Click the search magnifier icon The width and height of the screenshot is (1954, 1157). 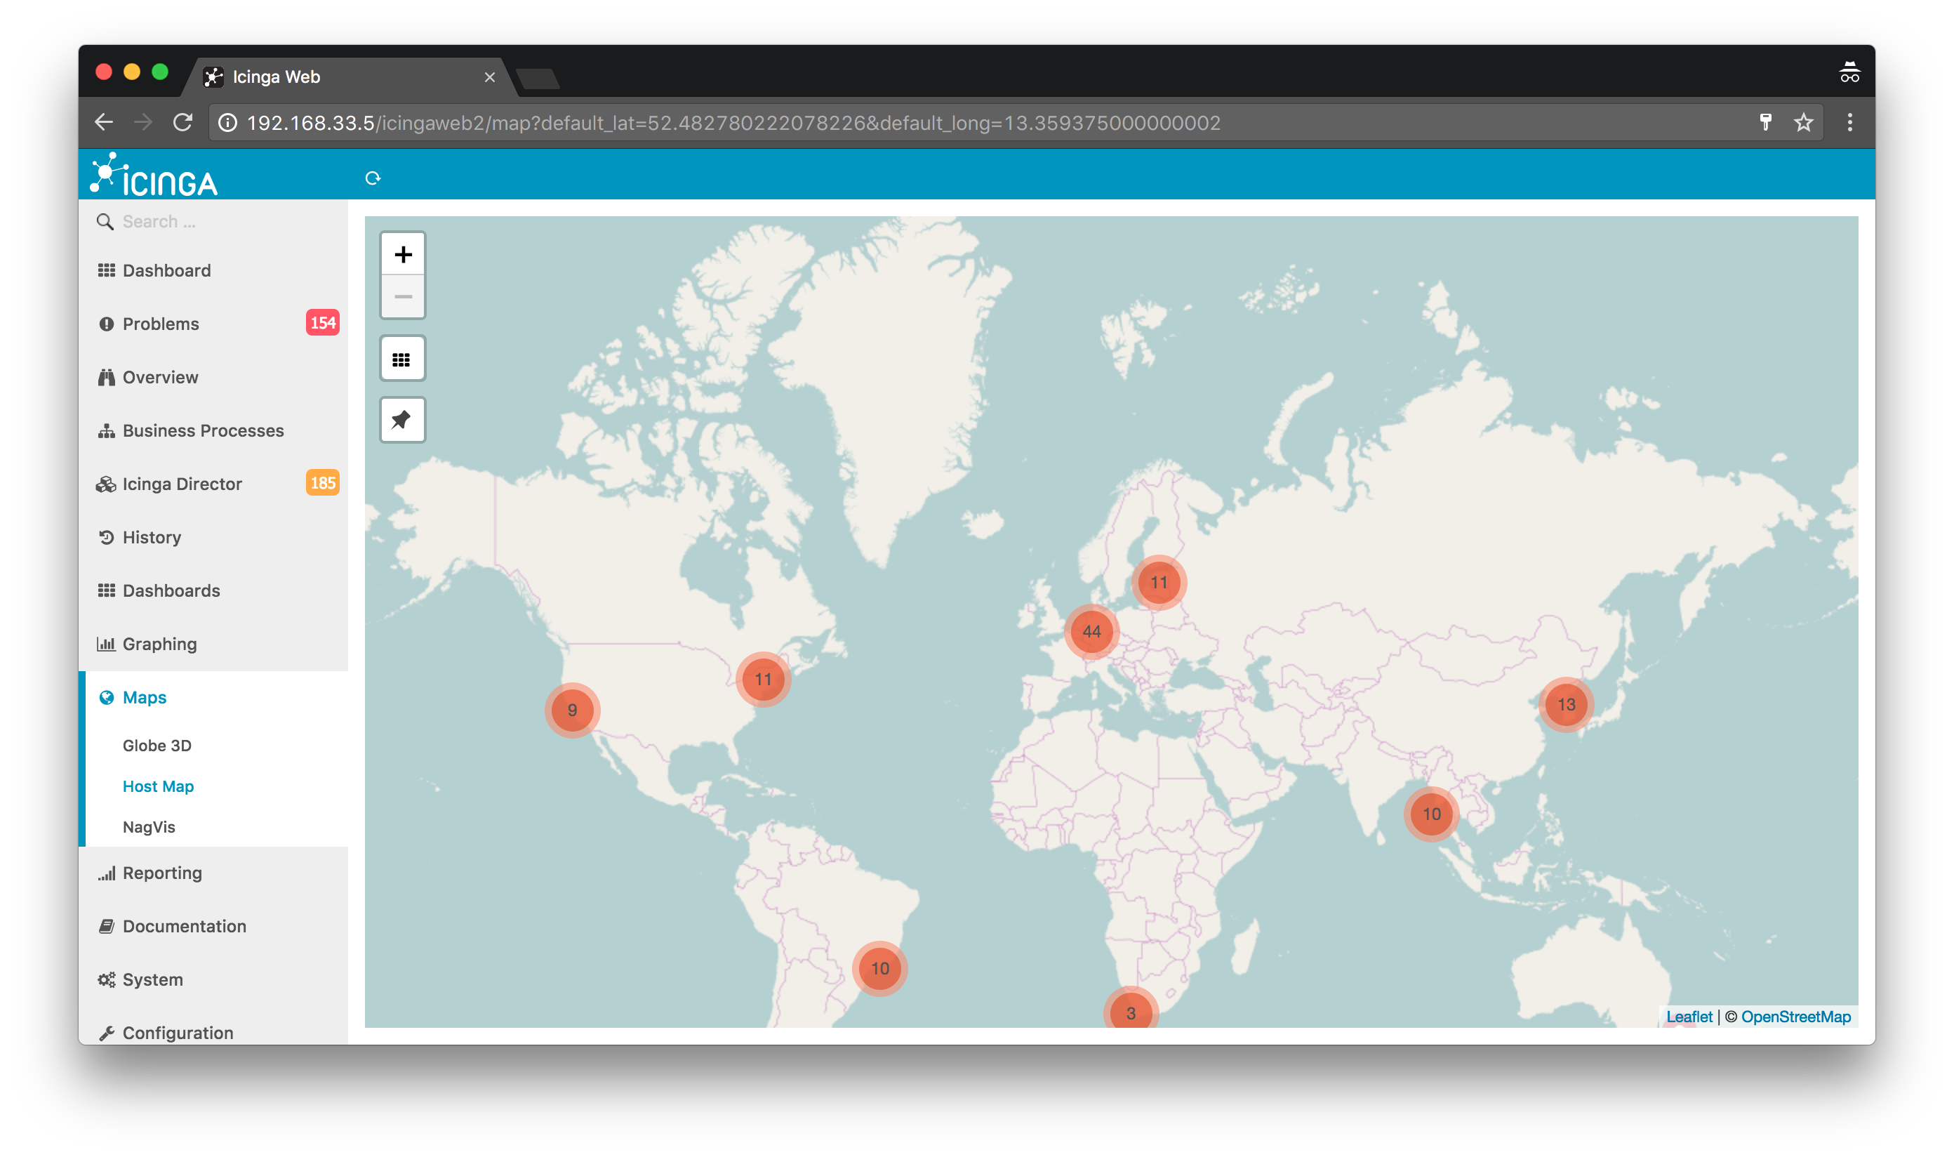(x=105, y=222)
